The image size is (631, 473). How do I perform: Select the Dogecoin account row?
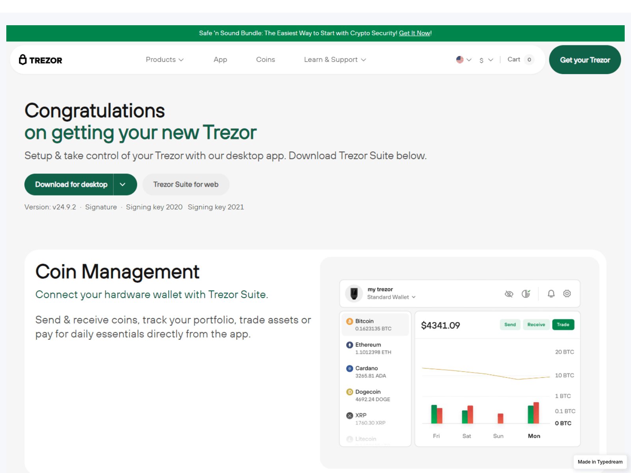click(x=375, y=395)
